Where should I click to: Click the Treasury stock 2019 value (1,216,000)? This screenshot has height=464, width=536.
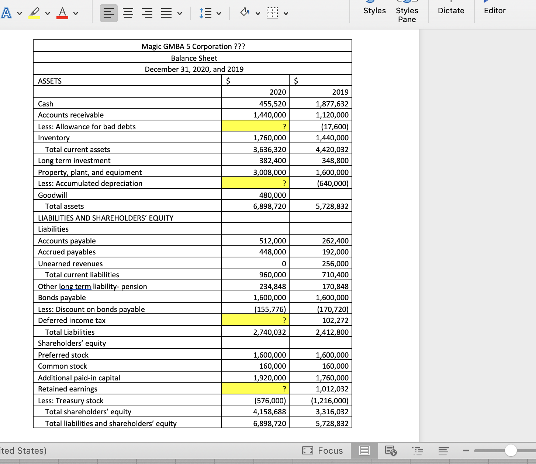point(330,401)
